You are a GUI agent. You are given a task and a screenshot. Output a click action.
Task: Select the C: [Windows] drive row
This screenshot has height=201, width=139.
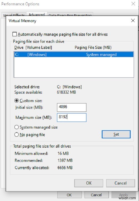pyautogui.click(x=74, y=55)
